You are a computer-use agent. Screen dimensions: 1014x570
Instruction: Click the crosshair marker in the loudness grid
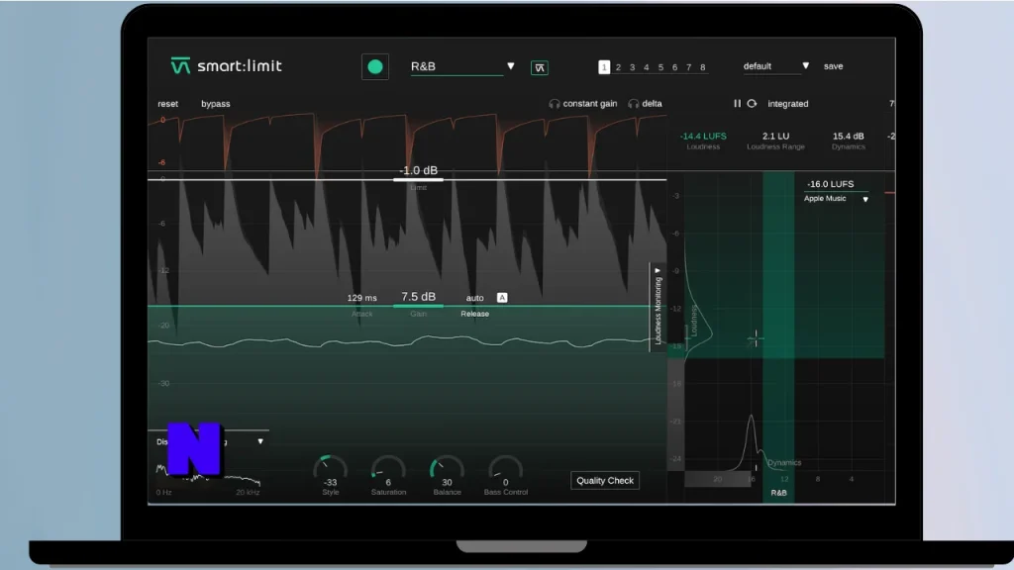(755, 338)
